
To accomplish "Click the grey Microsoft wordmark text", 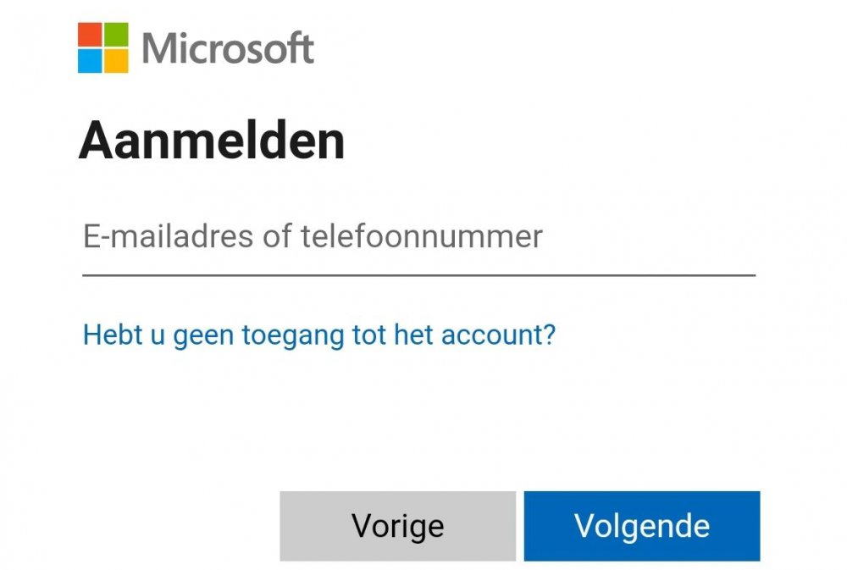I will (x=228, y=47).
